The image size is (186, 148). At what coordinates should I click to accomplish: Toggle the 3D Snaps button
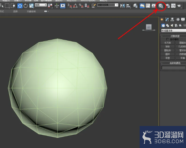pyautogui.click(x=70, y=6)
